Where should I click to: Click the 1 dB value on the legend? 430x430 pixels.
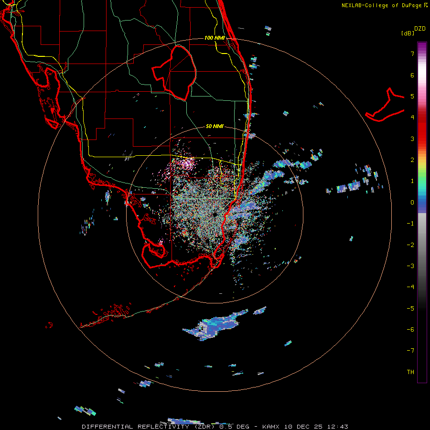tap(412, 181)
